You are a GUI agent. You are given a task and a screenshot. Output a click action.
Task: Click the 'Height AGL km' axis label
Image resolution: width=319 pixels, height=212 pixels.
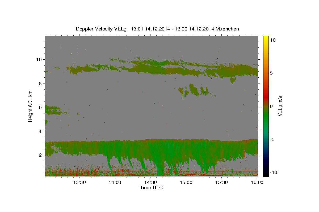(31, 106)
